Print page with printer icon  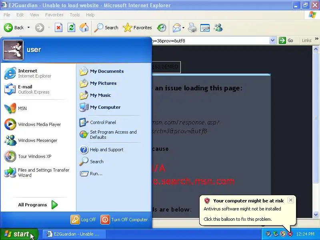pyautogui.click(x=192, y=28)
